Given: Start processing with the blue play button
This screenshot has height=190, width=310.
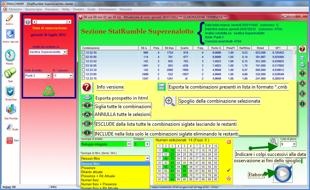Looking at the screenshot, I should pos(283,174).
